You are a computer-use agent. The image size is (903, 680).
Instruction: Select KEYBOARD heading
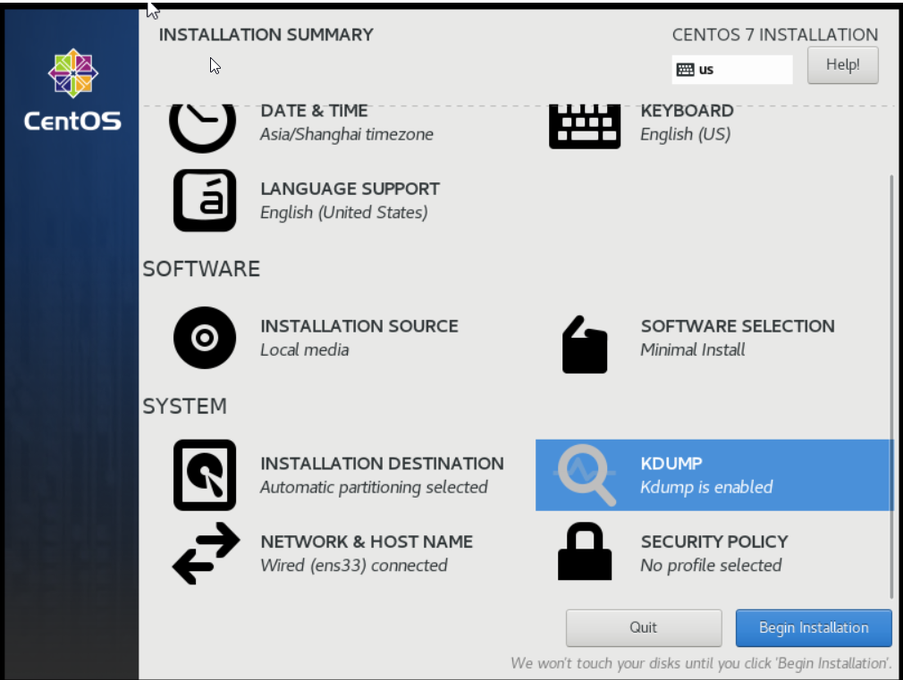[x=687, y=111]
